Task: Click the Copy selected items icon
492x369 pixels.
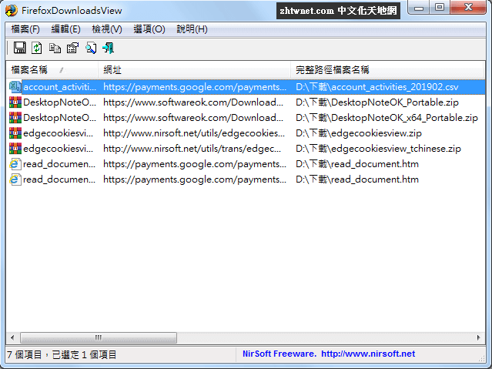Action: click(x=55, y=48)
